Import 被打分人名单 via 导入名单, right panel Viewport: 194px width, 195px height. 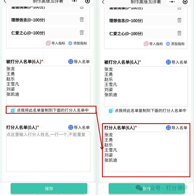[x=176, y=62]
